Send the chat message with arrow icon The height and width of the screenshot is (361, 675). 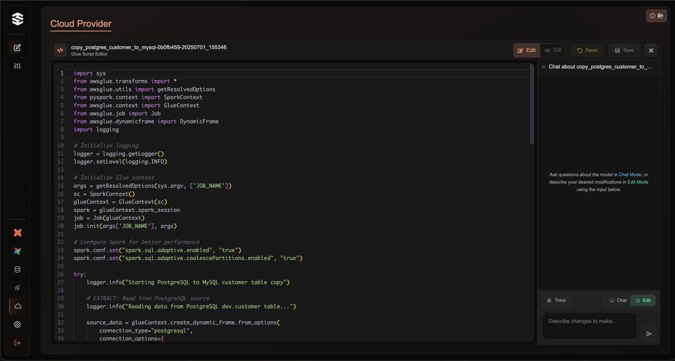[x=649, y=333]
